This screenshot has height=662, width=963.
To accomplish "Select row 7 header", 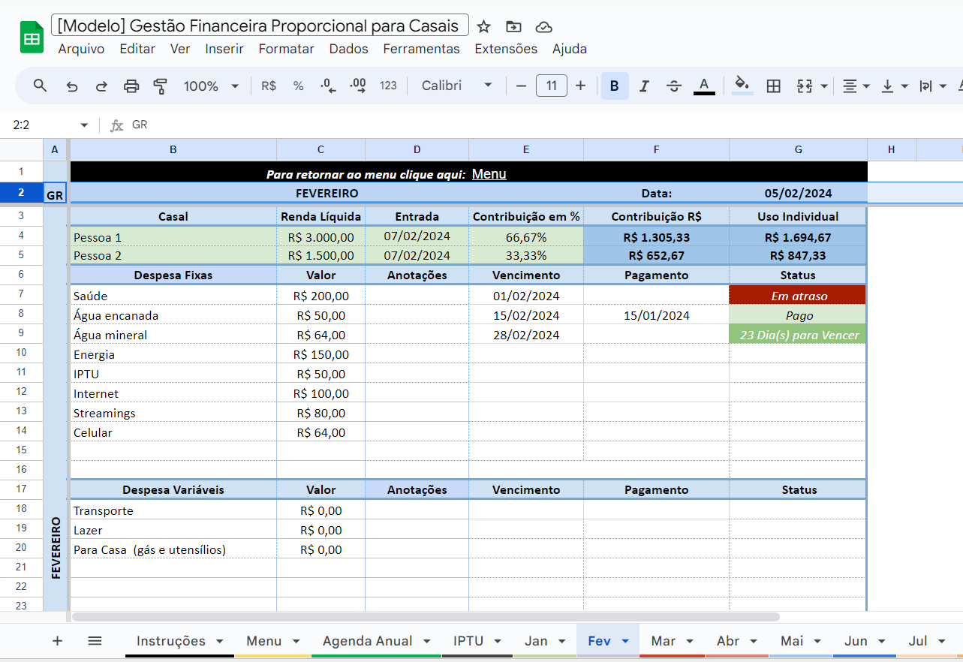I will click(x=21, y=294).
